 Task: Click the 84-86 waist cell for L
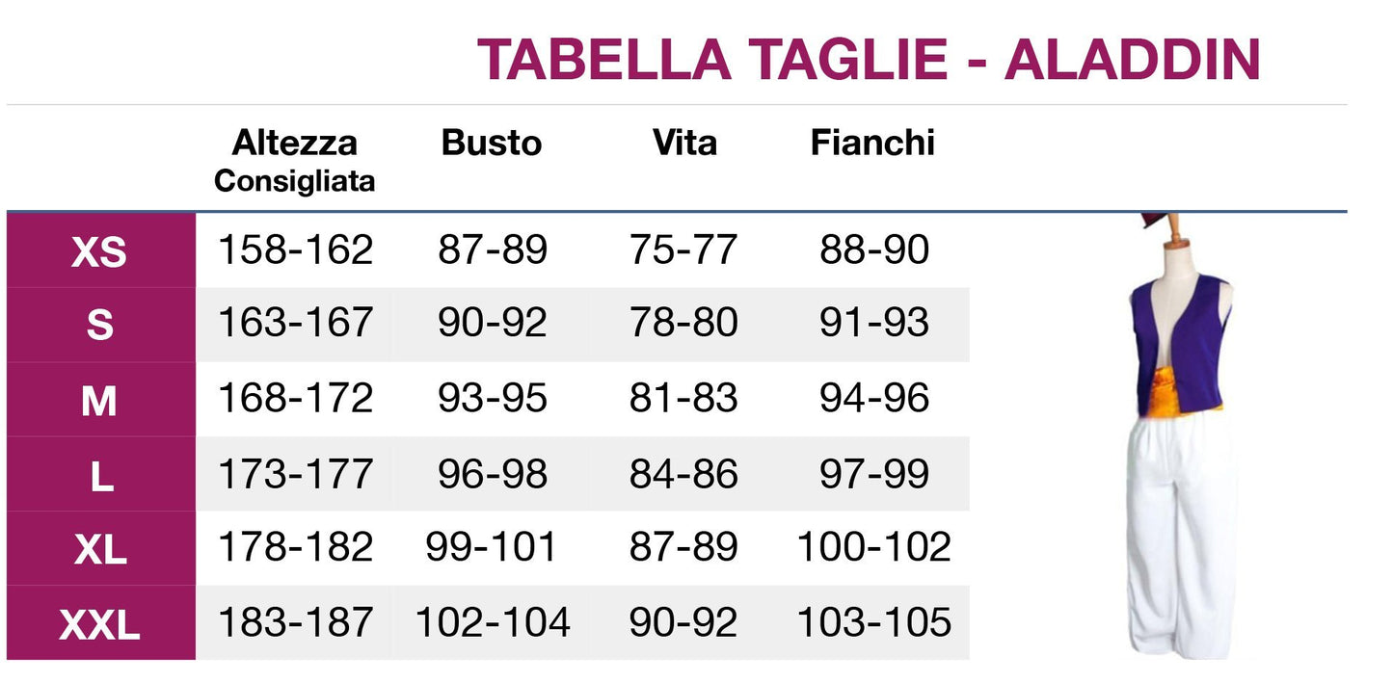point(683,474)
